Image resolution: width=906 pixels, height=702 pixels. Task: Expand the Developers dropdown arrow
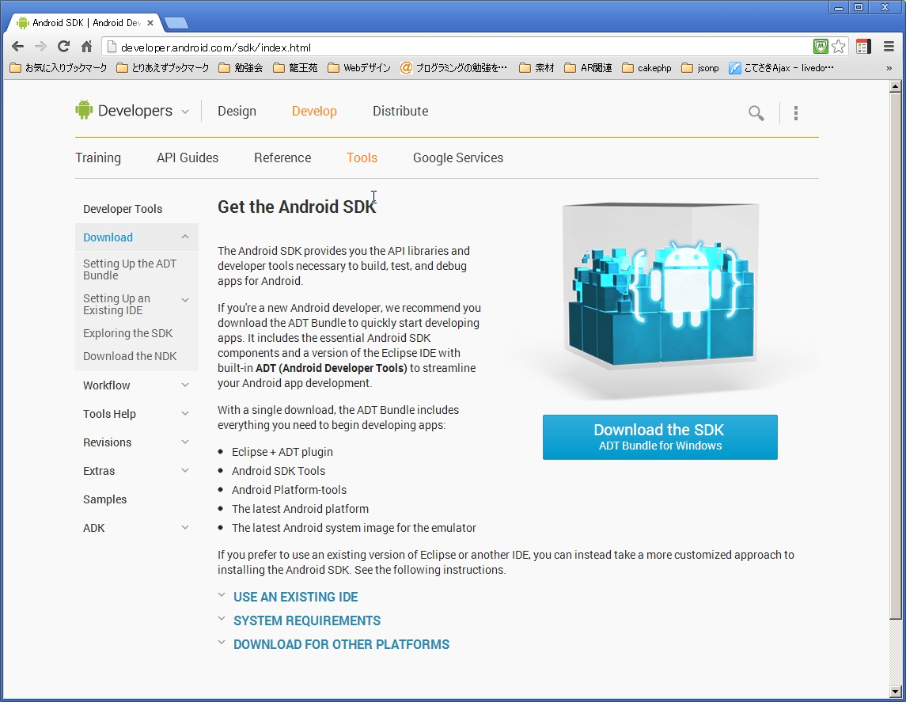[x=185, y=112]
